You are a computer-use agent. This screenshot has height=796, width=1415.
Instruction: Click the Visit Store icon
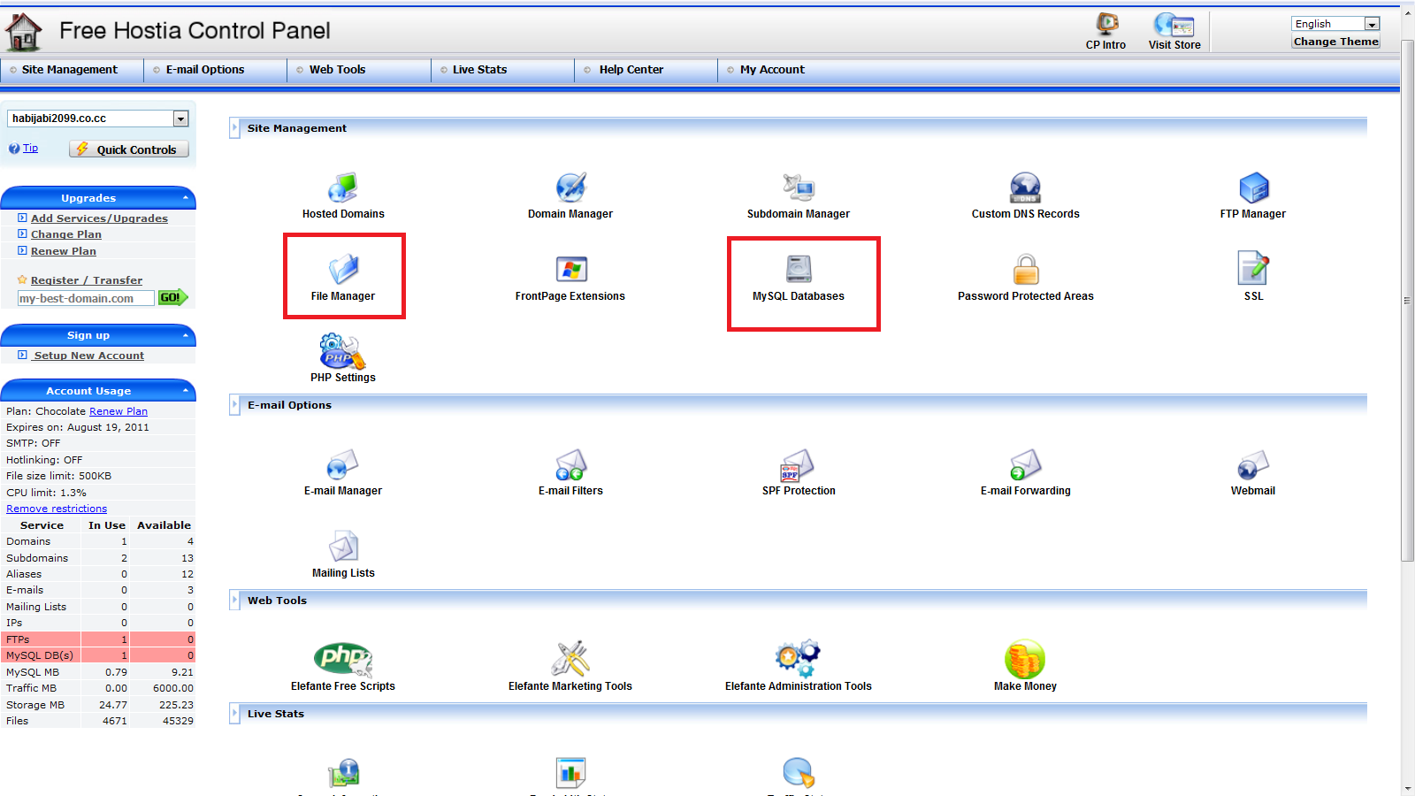[x=1174, y=24]
